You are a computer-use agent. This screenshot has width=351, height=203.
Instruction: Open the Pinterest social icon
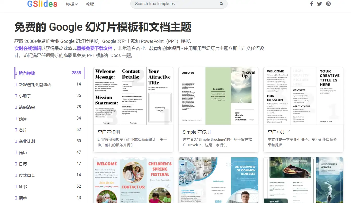[x=328, y=4]
